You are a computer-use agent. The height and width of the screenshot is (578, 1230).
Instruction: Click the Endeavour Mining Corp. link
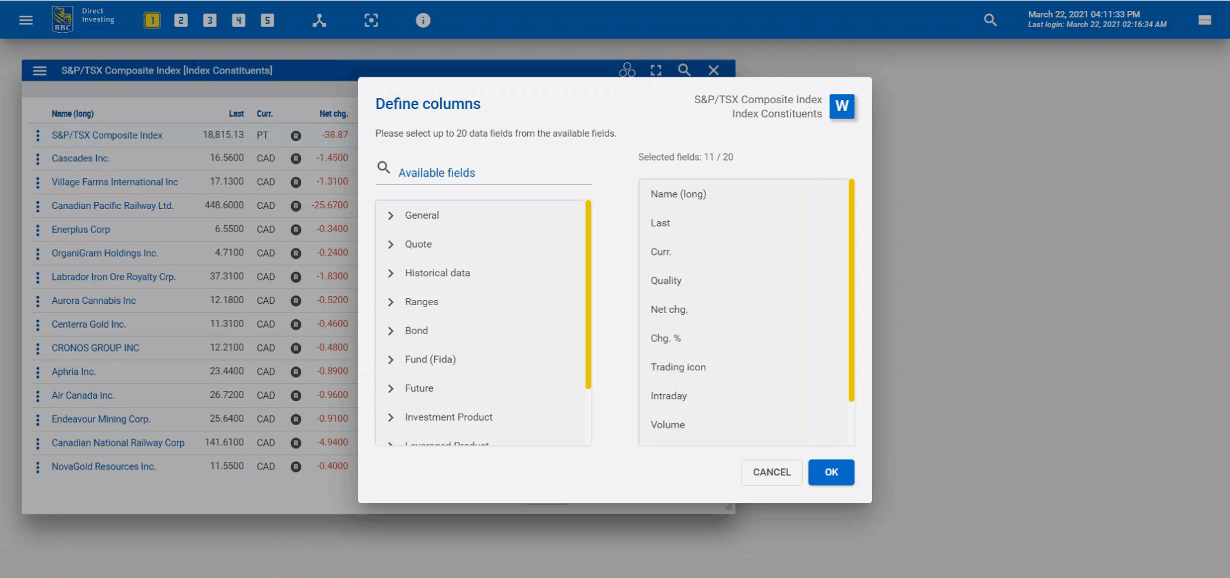(x=101, y=419)
